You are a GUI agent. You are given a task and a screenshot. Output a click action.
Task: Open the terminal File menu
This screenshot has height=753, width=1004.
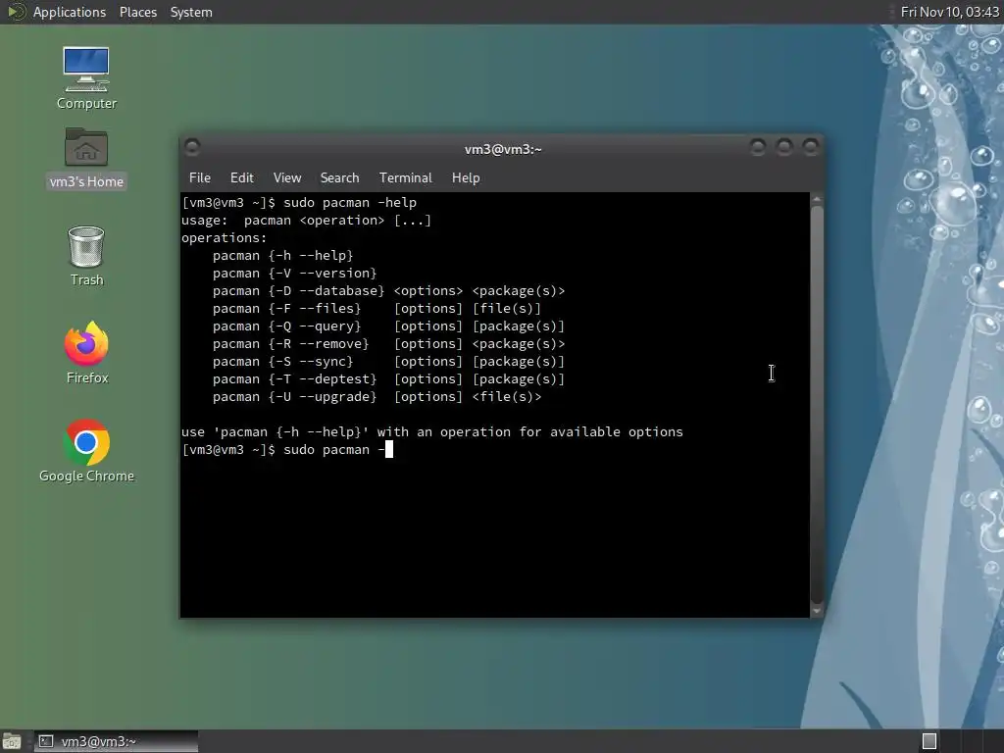(x=200, y=178)
